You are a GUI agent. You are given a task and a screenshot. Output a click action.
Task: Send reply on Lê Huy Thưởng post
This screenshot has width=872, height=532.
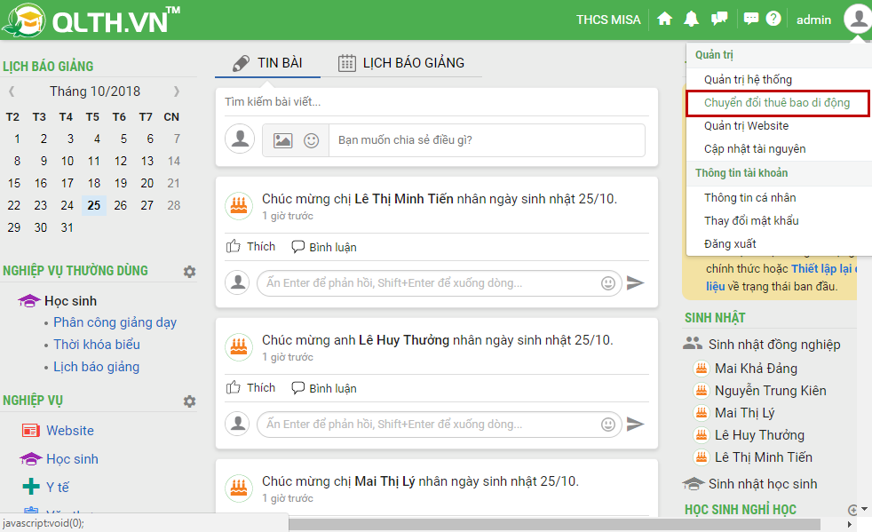point(635,424)
